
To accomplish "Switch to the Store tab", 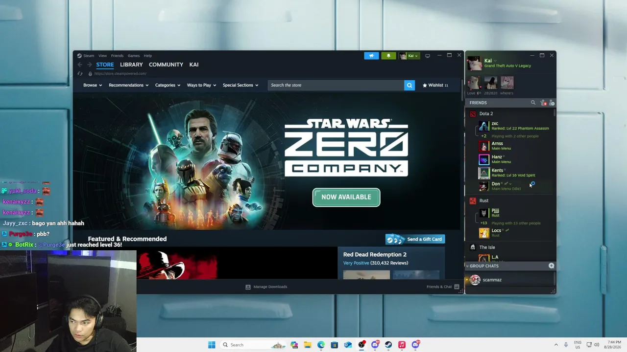I will point(105,65).
